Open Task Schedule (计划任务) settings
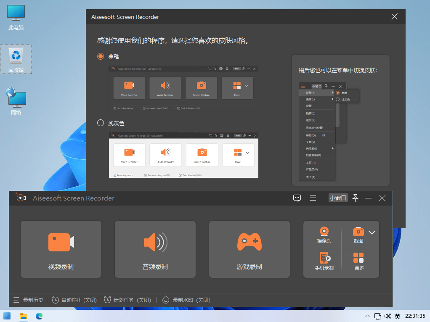 127,300
